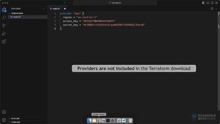Open the Customize Layout icon
Image resolution: width=220 pixels, height=124 pixels.
point(217,3)
